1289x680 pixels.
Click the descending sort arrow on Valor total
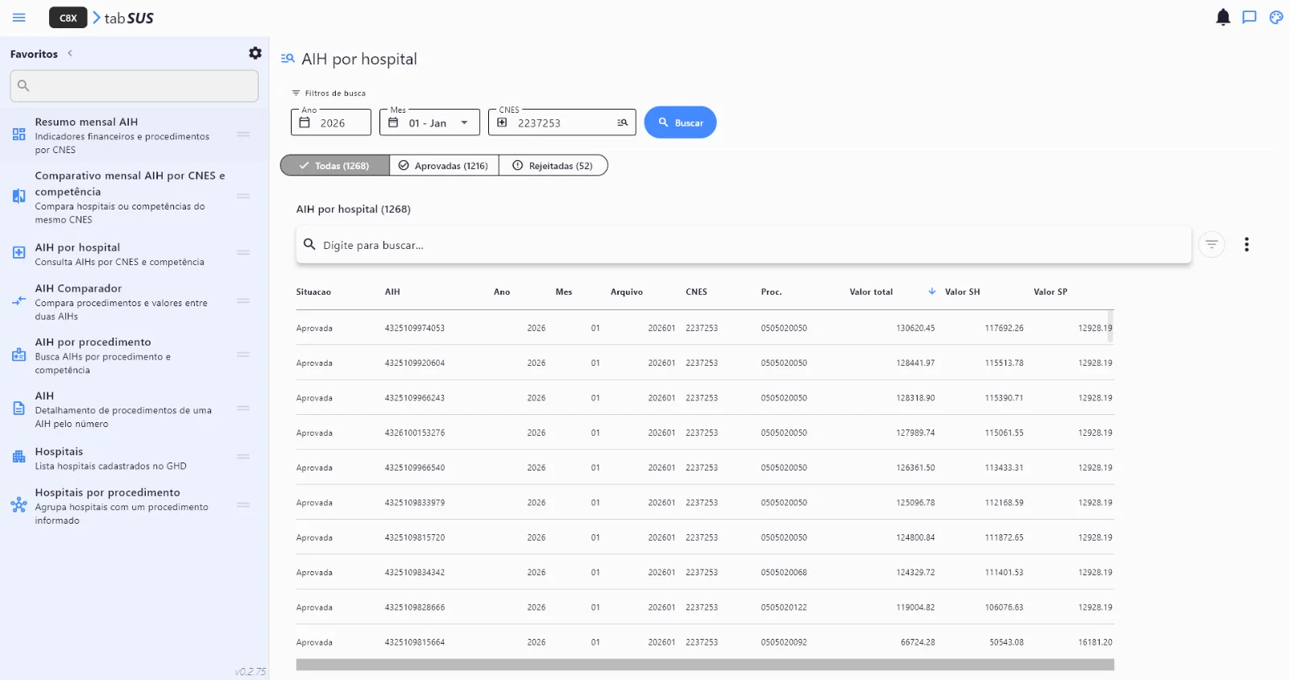[x=932, y=292]
